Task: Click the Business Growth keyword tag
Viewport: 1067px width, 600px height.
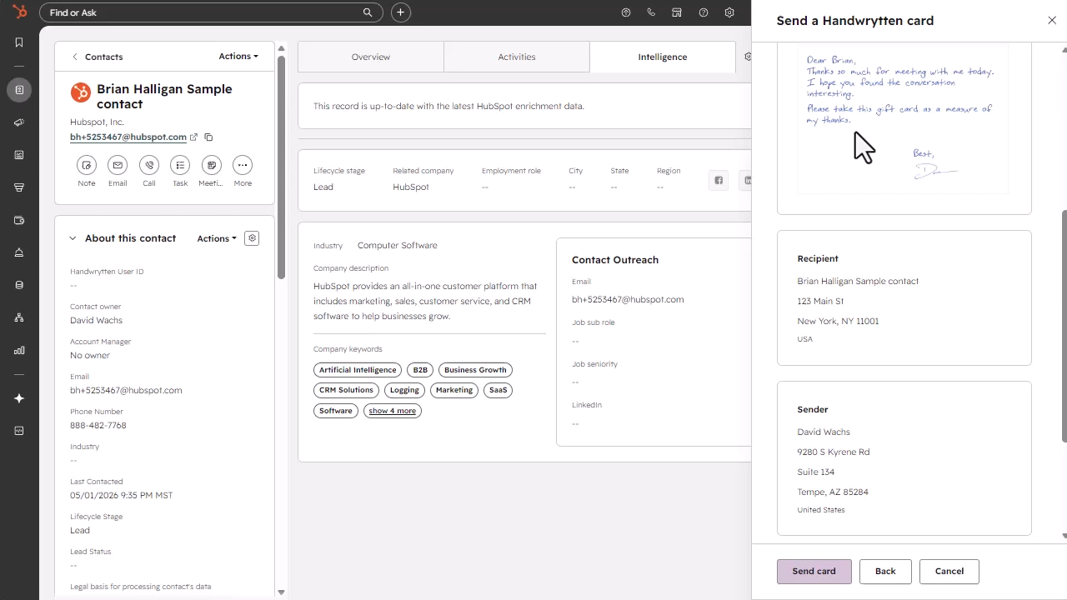Action: click(475, 370)
